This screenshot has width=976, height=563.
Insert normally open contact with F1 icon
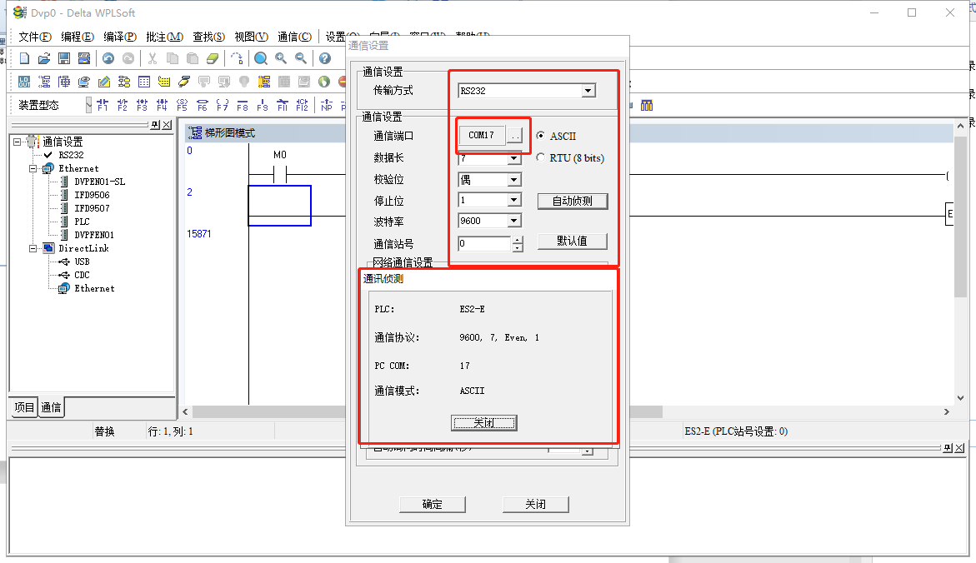(x=103, y=105)
